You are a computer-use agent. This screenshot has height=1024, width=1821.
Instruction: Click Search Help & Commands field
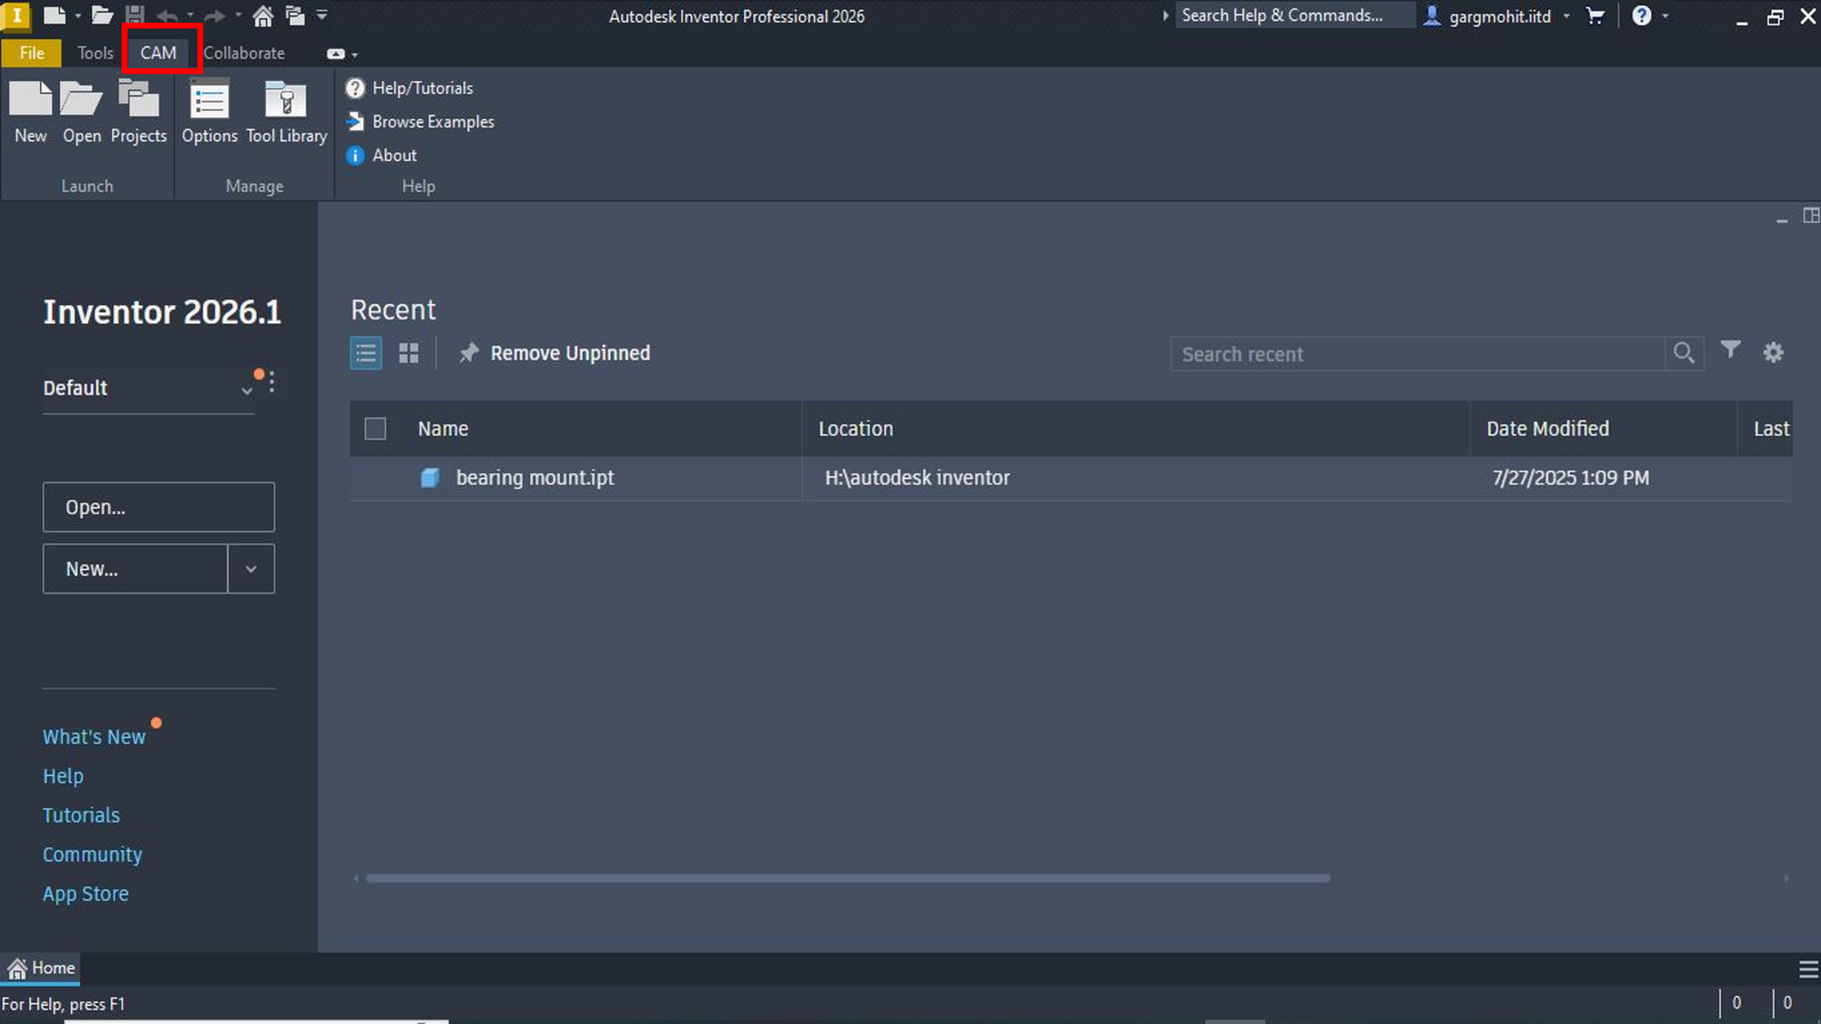[1295, 15]
